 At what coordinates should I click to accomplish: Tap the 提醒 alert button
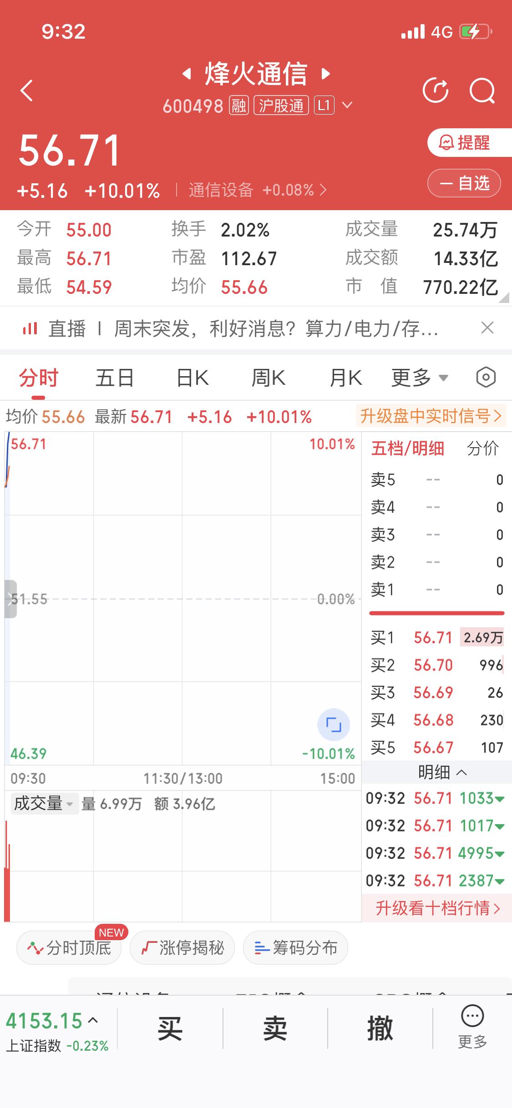(x=469, y=143)
